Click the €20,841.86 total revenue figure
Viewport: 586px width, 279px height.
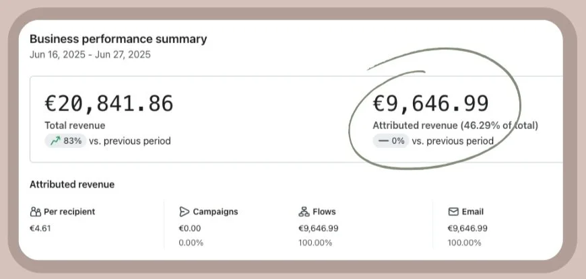point(108,103)
